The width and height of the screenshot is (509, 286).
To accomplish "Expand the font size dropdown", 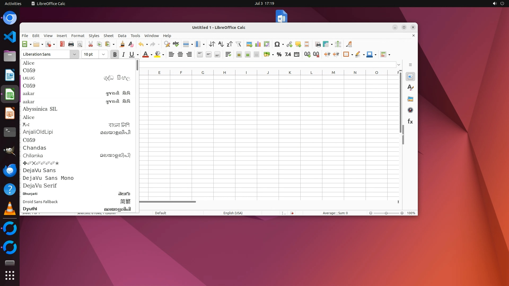I will pos(103,54).
